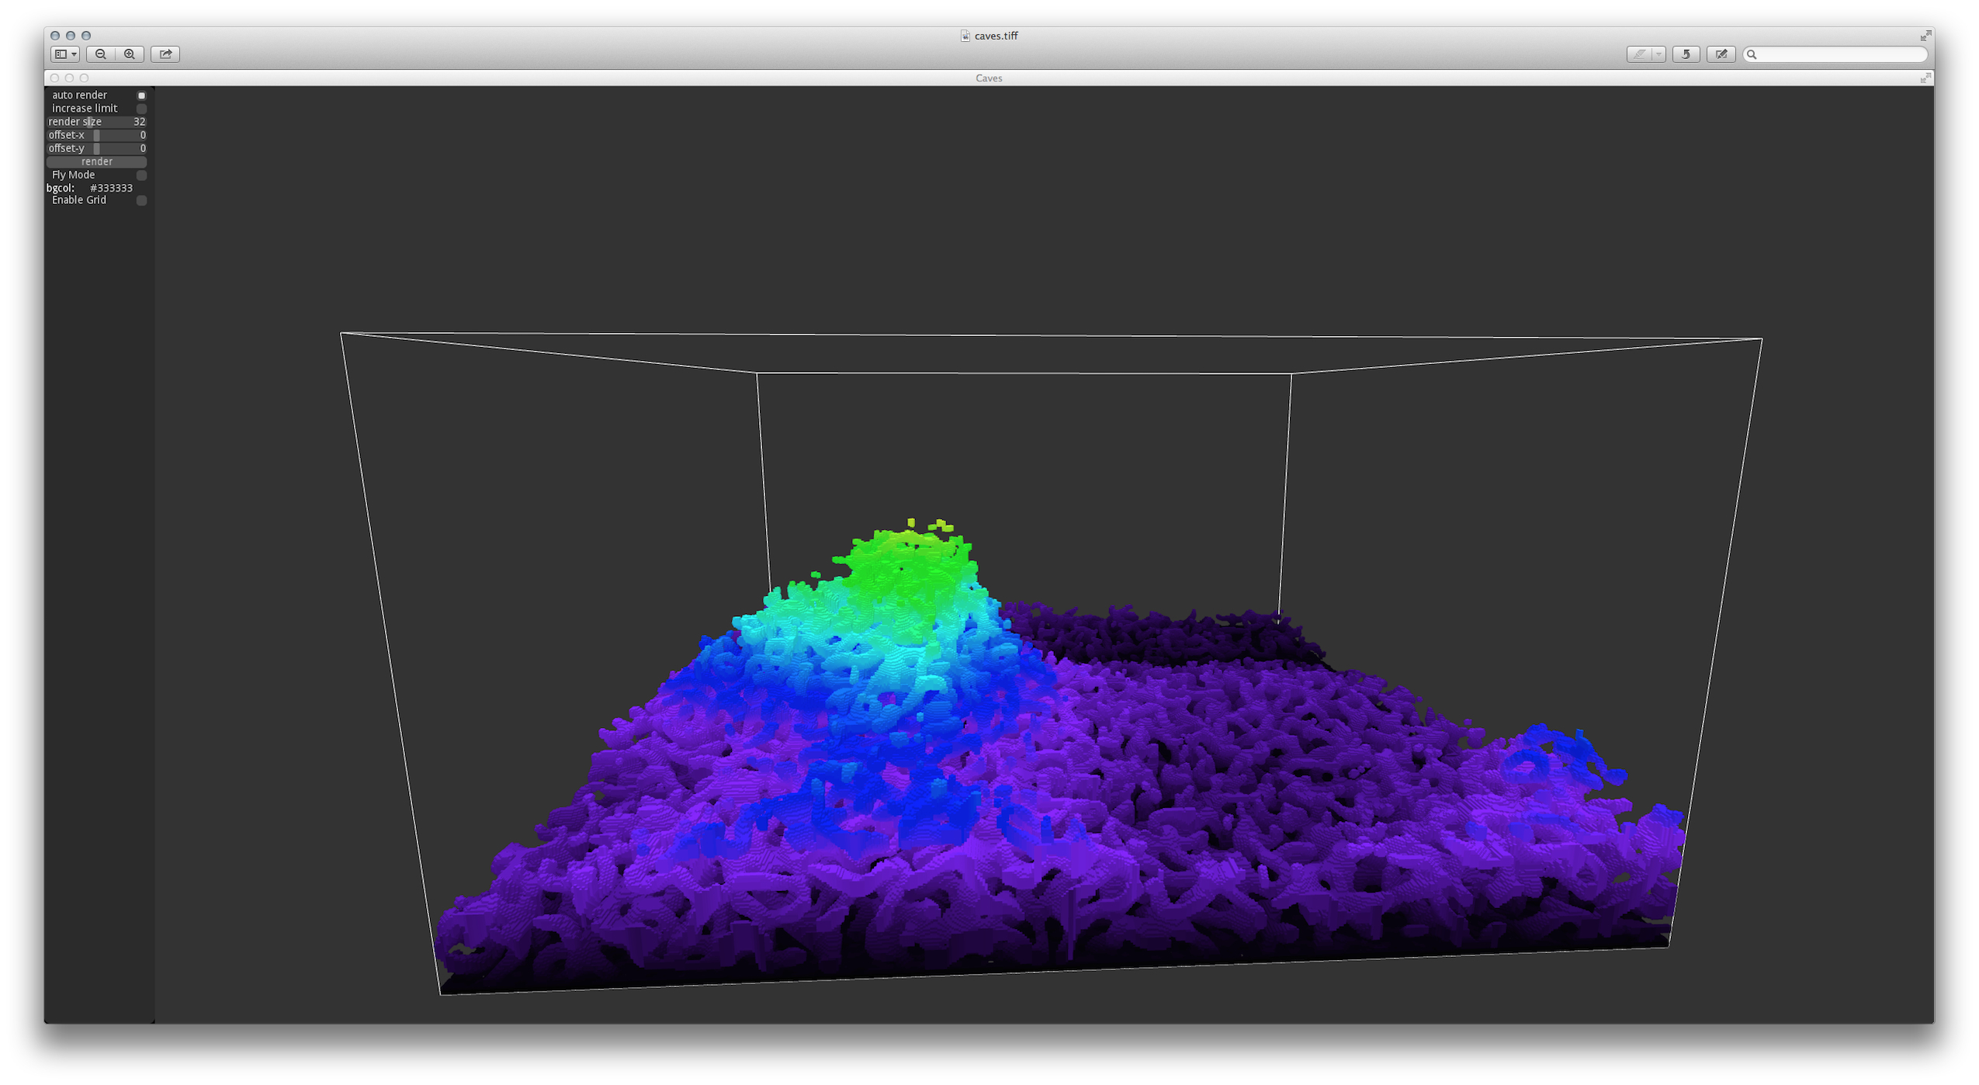Click the highlight pen toolbar icon
1979x1085 pixels.
(1639, 54)
